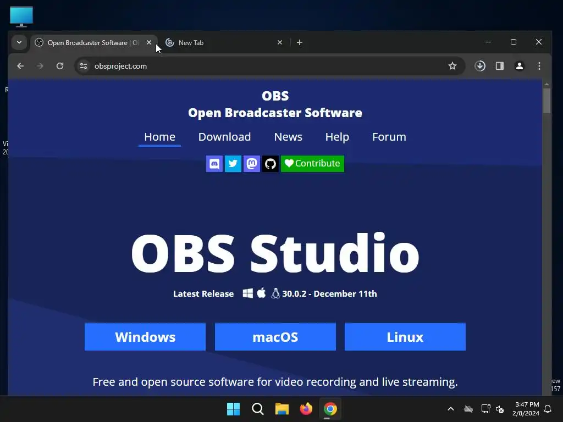The width and height of the screenshot is (563, 422).
Task: Show hidden system tray icons
Action: pos(451,409)
